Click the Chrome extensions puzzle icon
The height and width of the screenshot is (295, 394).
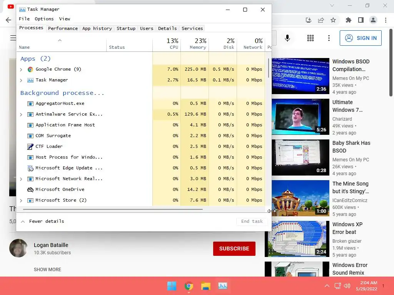349,20
